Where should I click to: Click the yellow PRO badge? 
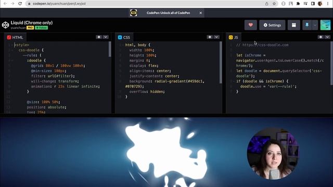[30, 28]
